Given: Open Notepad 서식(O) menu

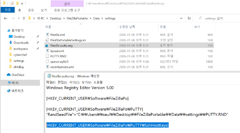Looking at the screenshot, I should (x=74, y=82).
